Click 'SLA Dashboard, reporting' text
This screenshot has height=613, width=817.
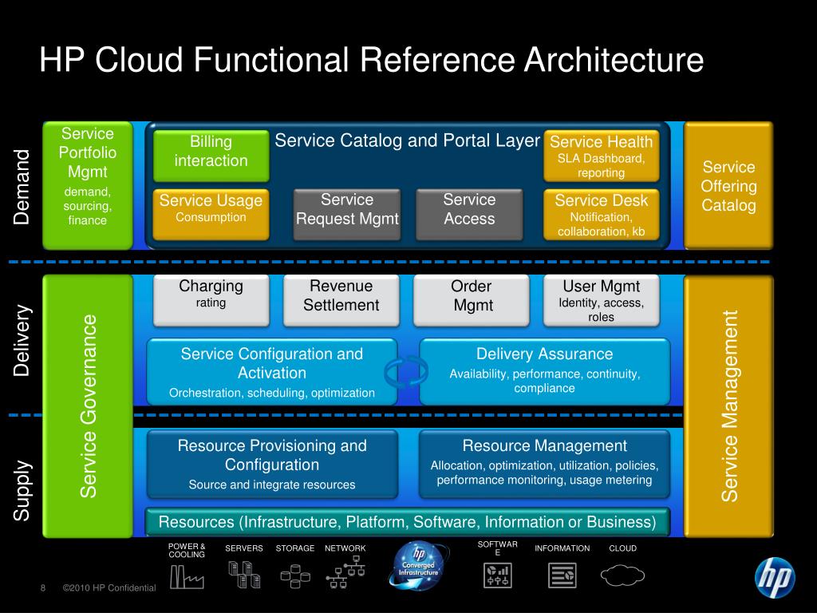602,166
